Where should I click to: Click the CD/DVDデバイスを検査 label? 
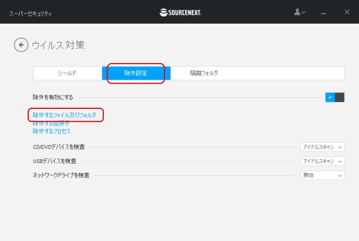59,147
